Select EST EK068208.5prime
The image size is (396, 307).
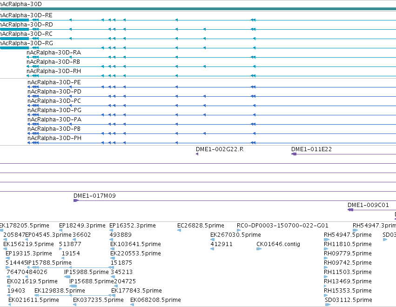click(x=155, y=300)
